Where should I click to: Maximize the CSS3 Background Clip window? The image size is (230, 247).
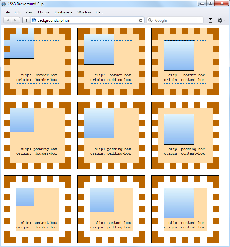[210, 3]
